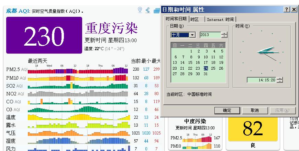Click the 气压 current value 1021

[x=136, y=133]
